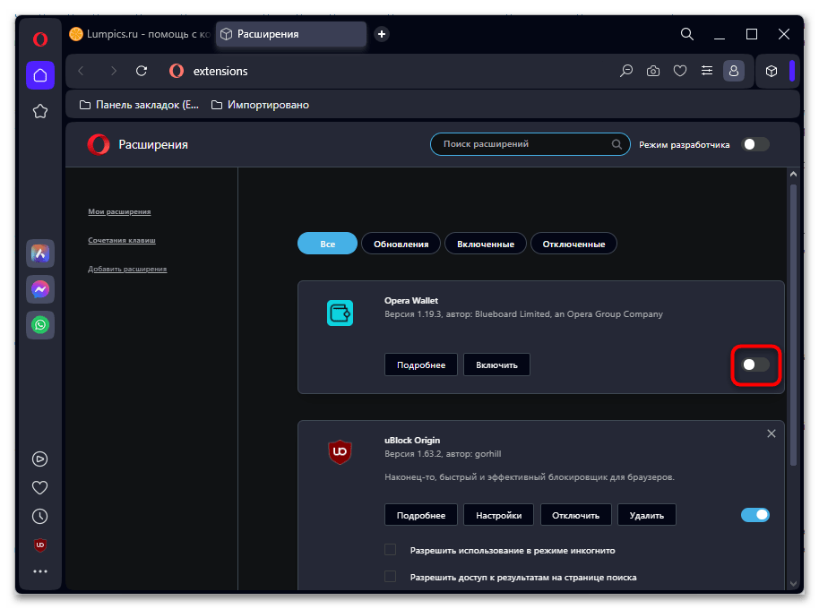The image size is (819, 609).
Task: Select the Расширения browser tab
Action: (x=291, y=34)
